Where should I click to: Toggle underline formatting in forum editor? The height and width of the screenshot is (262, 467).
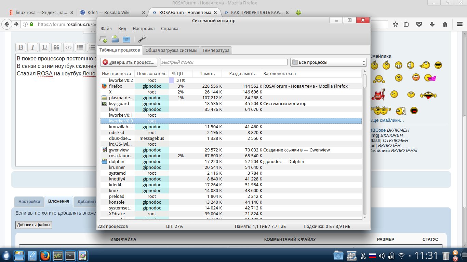coord(44,47)
